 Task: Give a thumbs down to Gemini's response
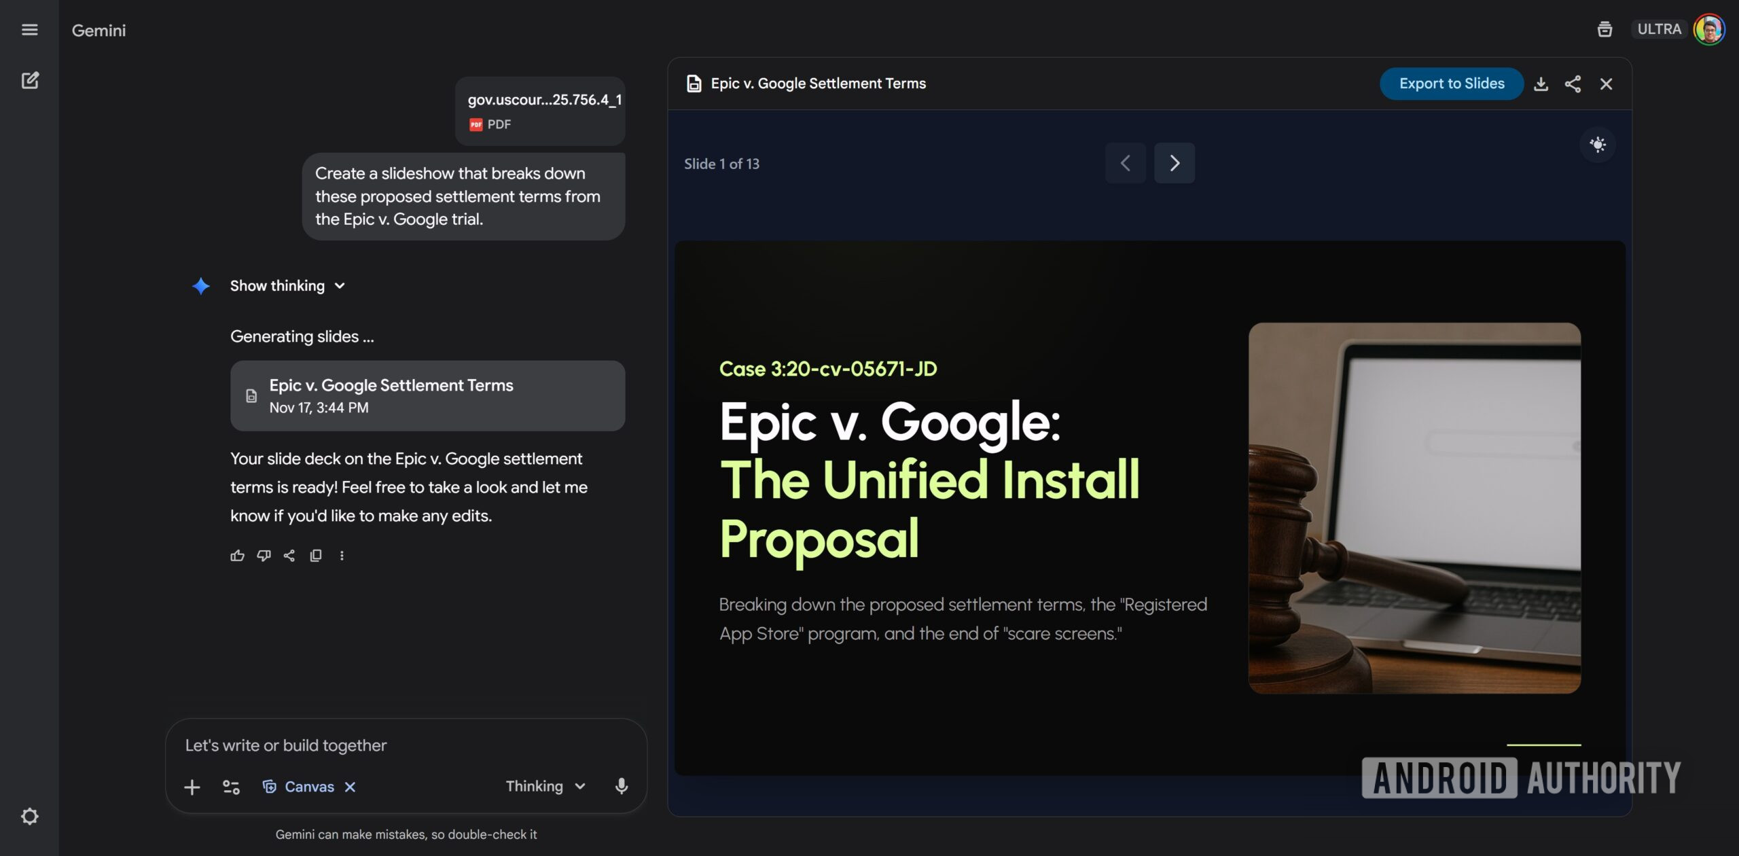point(264,555)
